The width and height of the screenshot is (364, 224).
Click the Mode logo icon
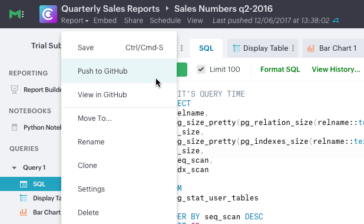click(x=16, y=14)
